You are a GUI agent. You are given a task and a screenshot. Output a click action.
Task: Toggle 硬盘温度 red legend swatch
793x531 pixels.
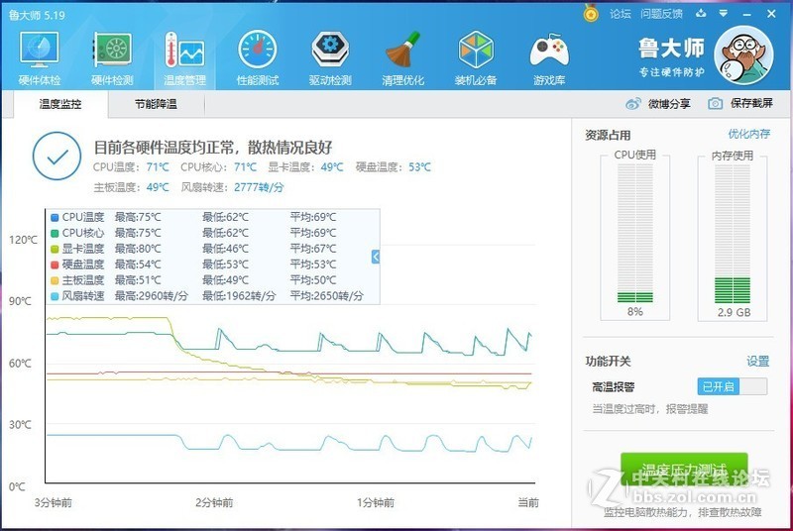[55, 265]
